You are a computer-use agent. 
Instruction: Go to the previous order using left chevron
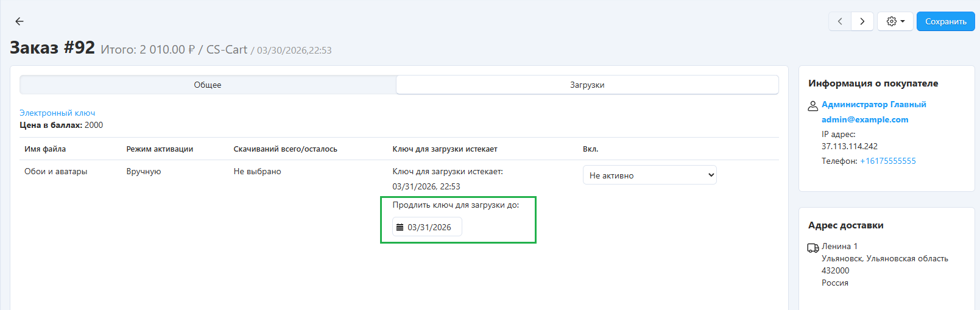click(840, 21)
